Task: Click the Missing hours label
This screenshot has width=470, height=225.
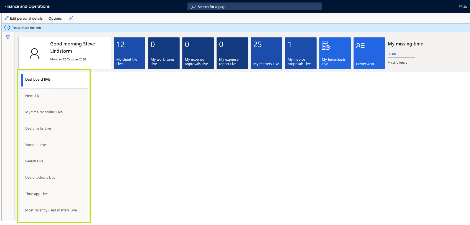Action: coord(397,63)
